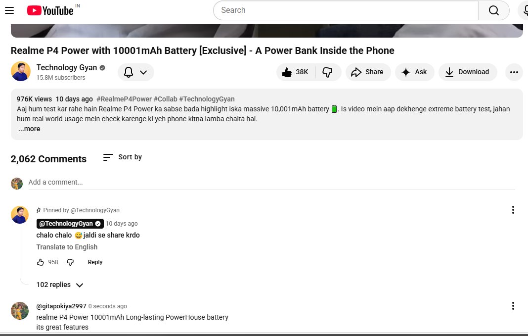
Task: Open the hamburger guide menu
Action: (x=9, y=10)
